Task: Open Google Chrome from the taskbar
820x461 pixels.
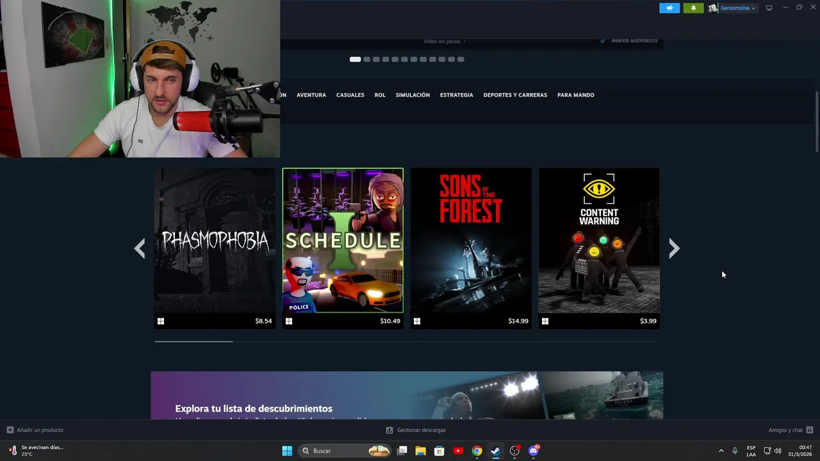Action: click(x=477, y=451)
